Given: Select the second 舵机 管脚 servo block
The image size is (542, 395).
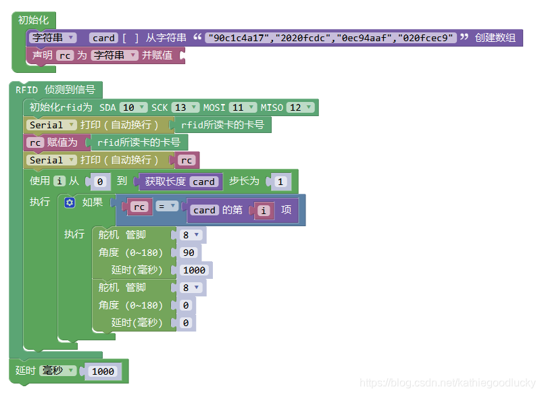Looking at the screenshot, I should (134, 305).
